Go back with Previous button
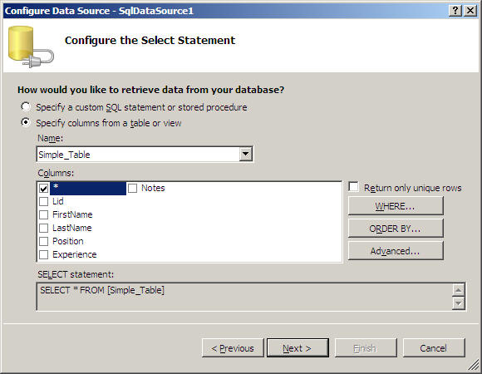The height and width of the screenshot is (374, 482). pos(233,348)
